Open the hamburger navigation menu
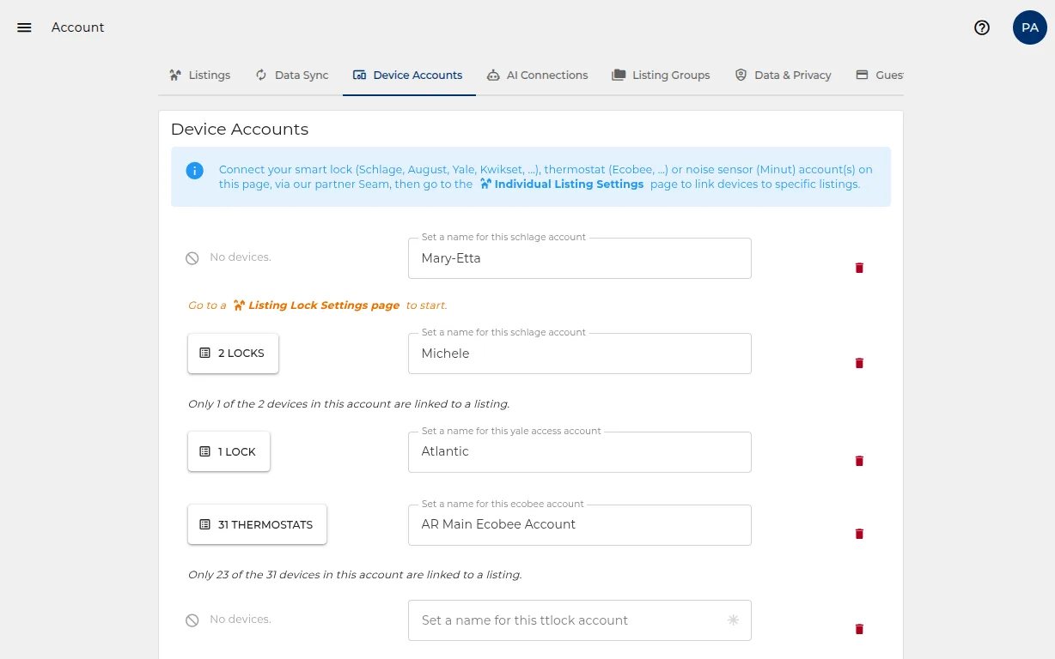The width and height of the screenshot is (1055, 659). 24,27
